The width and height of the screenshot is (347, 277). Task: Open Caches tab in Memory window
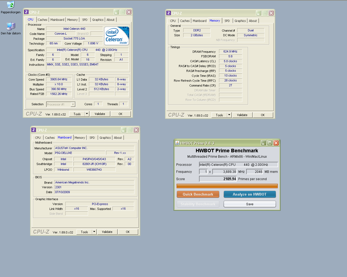[185, 21]
